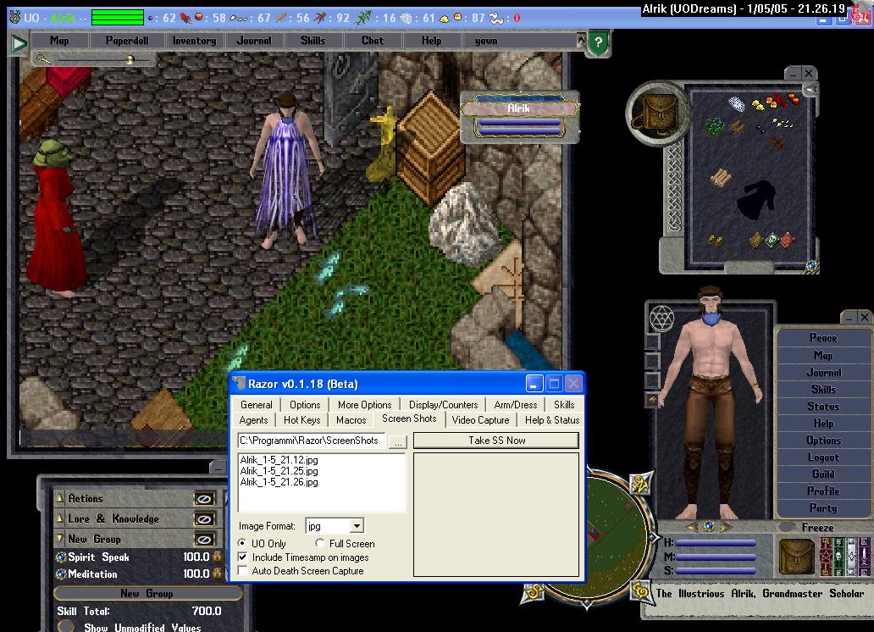Screen dimensions: 874x632
Task: Toggle the Lore & Knowledge group ring button
Action: tap(204, 519)
